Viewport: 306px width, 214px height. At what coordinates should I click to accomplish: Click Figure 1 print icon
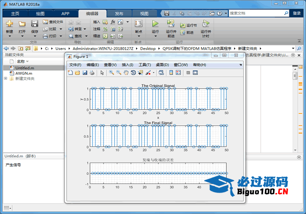click(92, 73)
